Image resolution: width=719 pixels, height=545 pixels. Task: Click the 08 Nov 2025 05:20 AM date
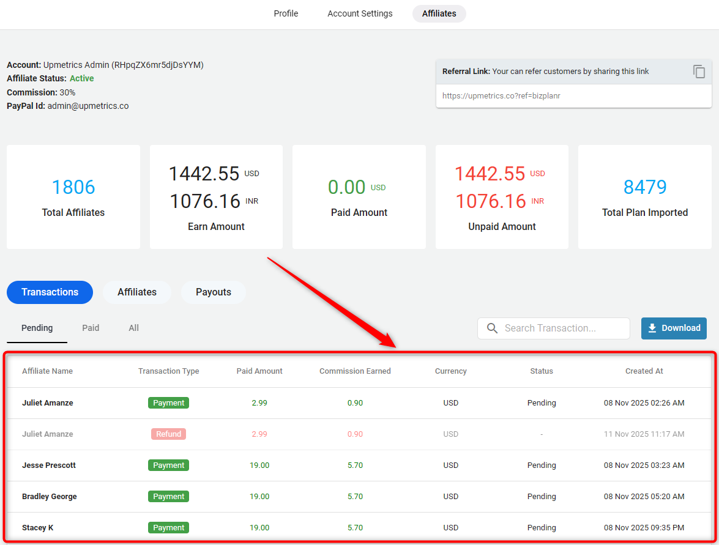(x=644, y=497)
